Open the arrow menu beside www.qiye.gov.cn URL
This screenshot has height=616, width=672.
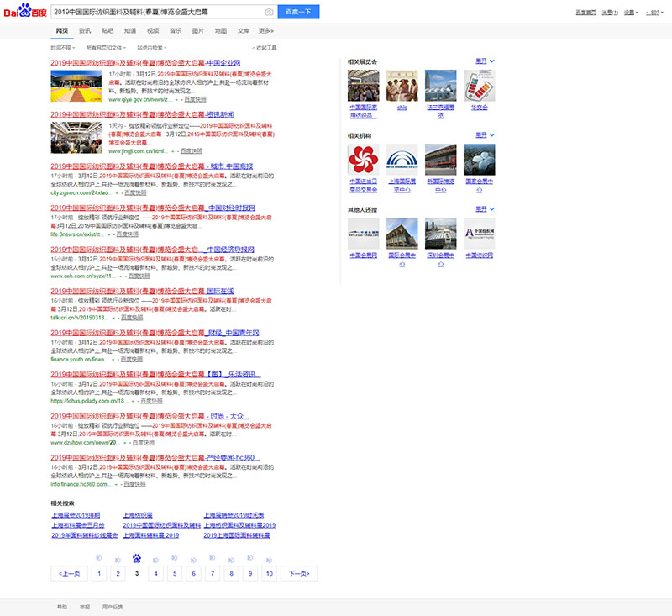coord(176,100)
